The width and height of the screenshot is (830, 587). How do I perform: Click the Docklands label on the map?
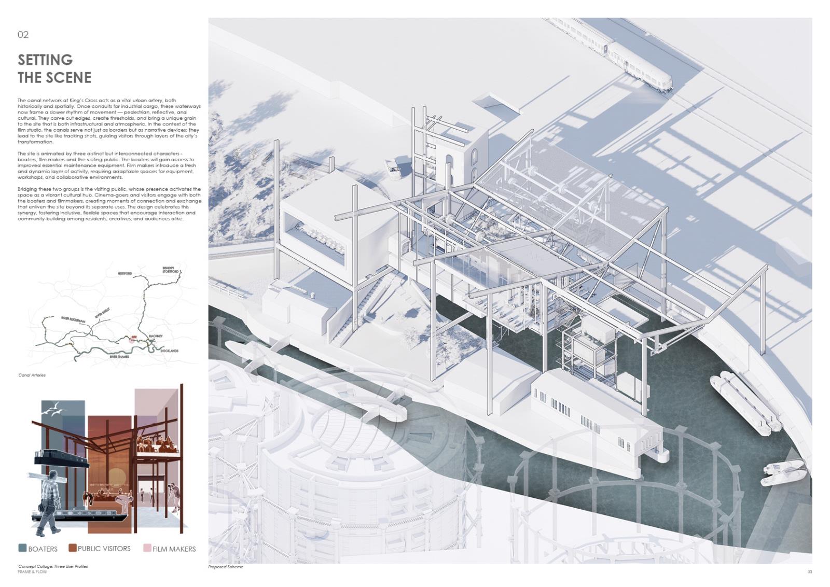[x=169, y=351]
